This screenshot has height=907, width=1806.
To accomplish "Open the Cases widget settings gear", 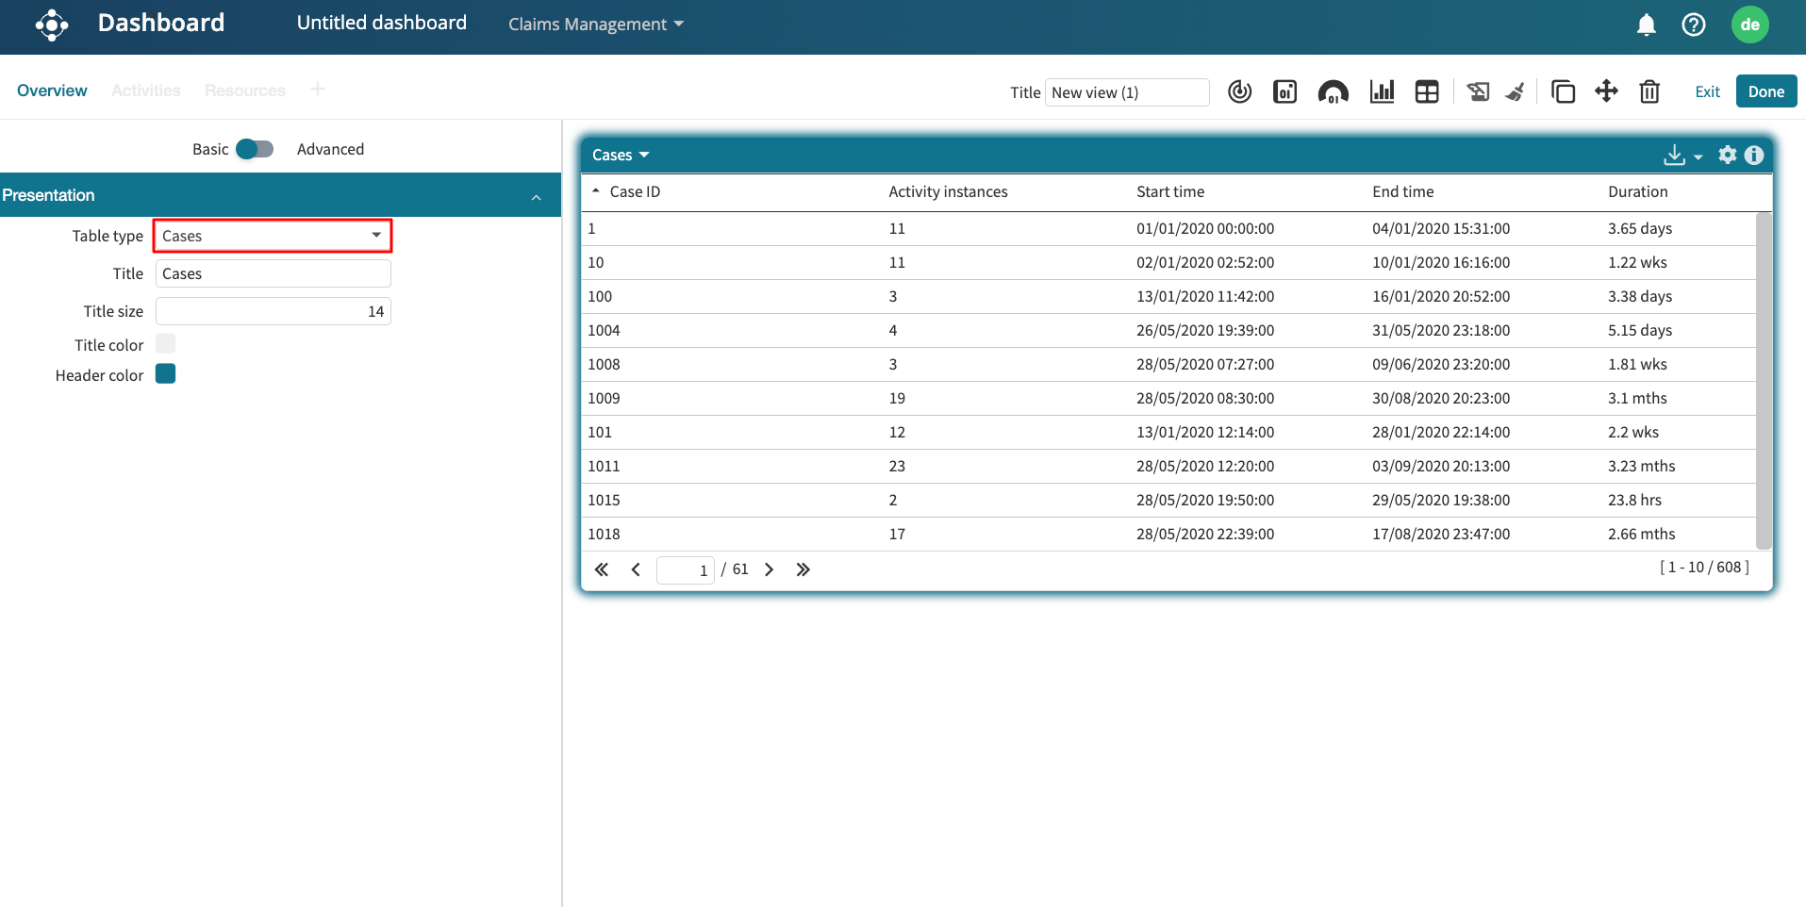I will point(1727,155).
